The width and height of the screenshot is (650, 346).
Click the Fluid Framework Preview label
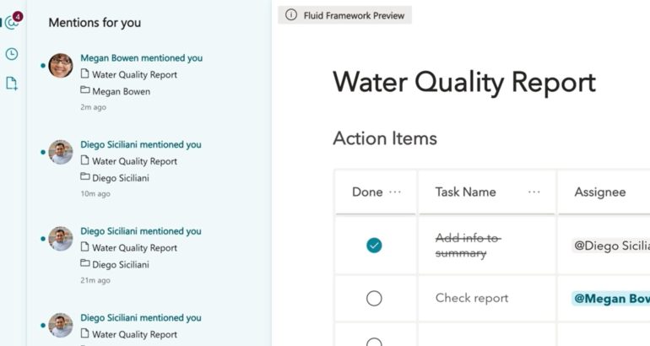pos(354,15)
